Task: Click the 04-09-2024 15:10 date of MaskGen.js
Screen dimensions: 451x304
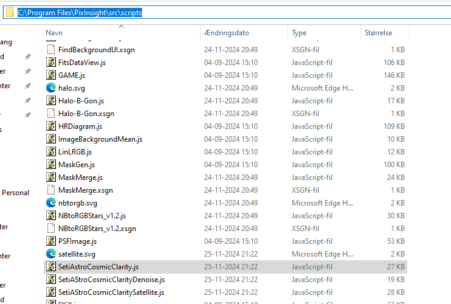Action: (x=231, y=165)
